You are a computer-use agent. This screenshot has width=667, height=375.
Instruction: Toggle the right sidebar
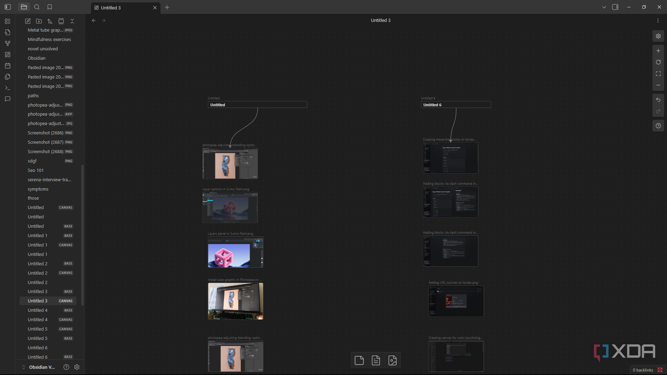coord(615,7)
